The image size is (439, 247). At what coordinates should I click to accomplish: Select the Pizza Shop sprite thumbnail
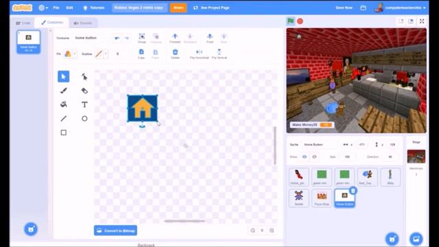[322, 198]
